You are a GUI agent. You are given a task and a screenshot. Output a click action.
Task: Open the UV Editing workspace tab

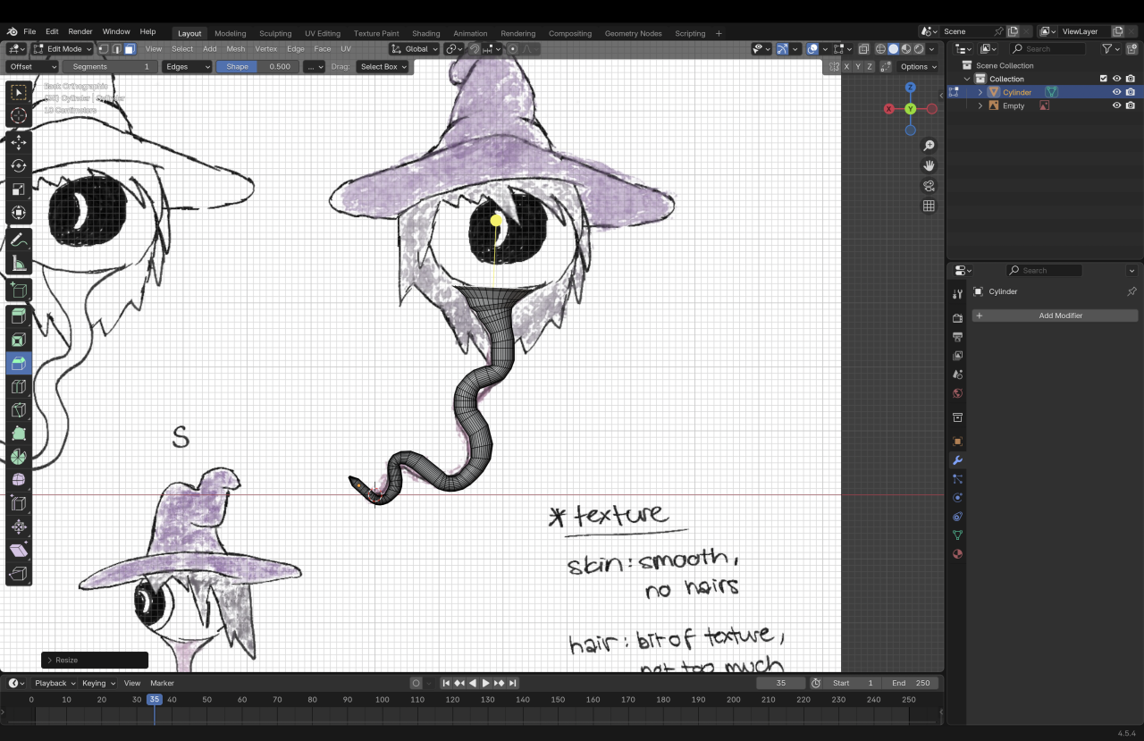(x=322, y=33)
